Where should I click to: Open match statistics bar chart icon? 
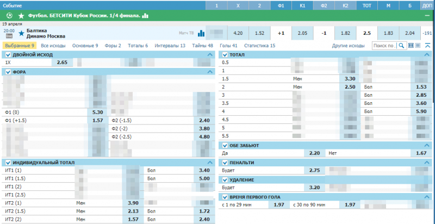(201, 33)
